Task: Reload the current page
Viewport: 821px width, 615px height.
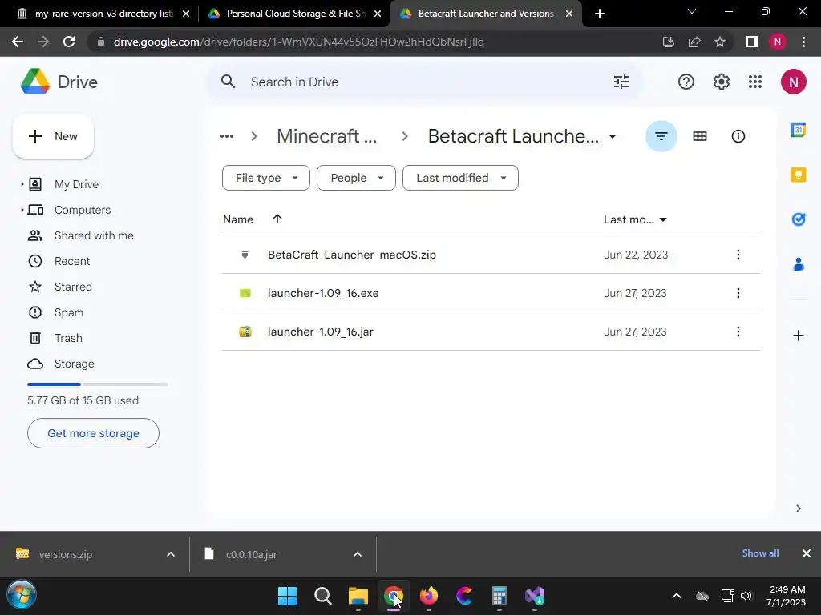Action: 69,42
